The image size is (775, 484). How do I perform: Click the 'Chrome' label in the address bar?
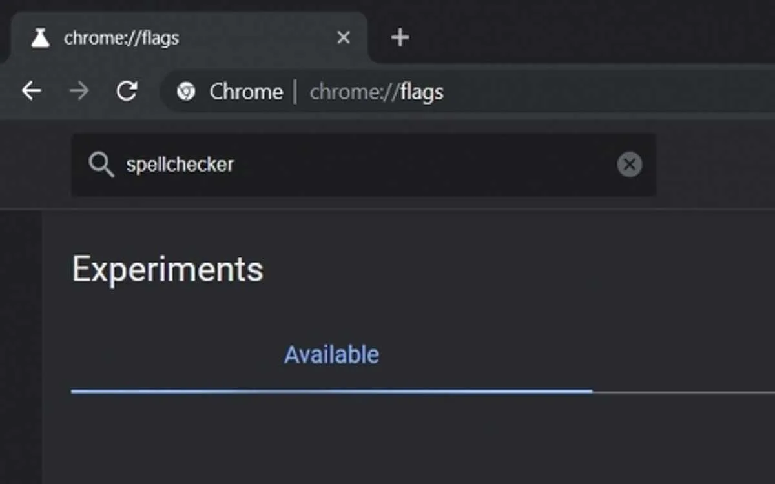[246, 92]
